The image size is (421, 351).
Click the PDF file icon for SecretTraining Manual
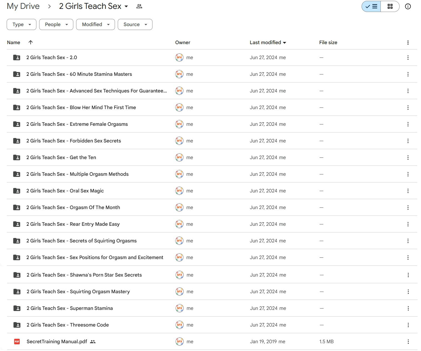click(17, 342)
